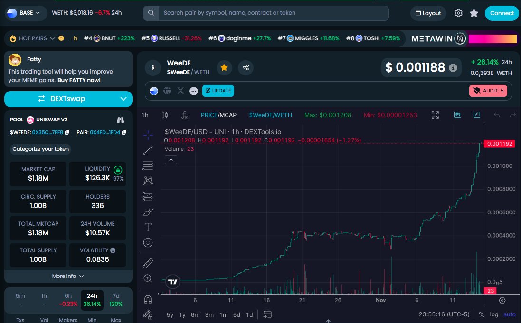Select the ruler measure tool
This screenshot has height=323, width=521.
click(148, 263)
